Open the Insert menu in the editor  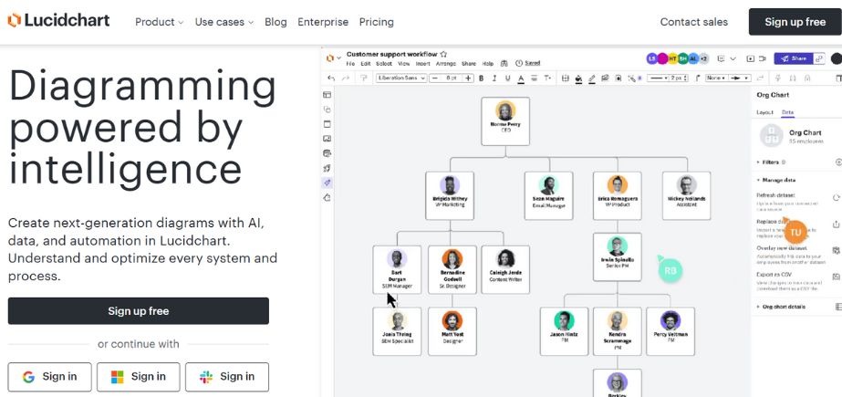click(x=422, y=63)
